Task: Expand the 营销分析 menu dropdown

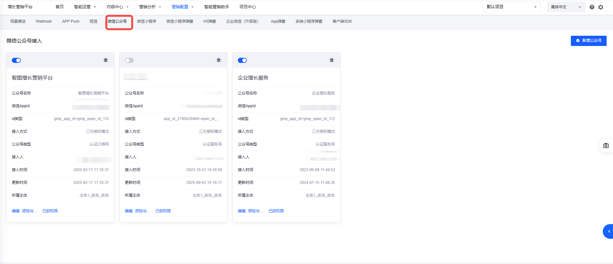Action: [150, 7]
